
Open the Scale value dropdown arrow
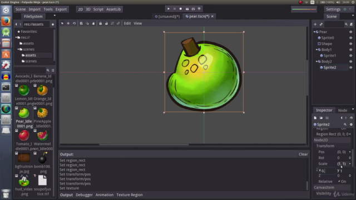click(350, 164)
